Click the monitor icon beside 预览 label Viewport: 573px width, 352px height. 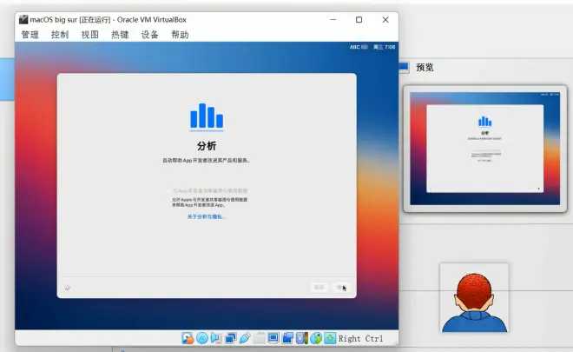pyautogui.click(x=404, y=67)
